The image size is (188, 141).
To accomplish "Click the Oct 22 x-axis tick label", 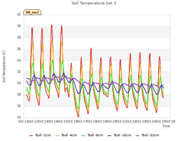I will pos(131,121).
